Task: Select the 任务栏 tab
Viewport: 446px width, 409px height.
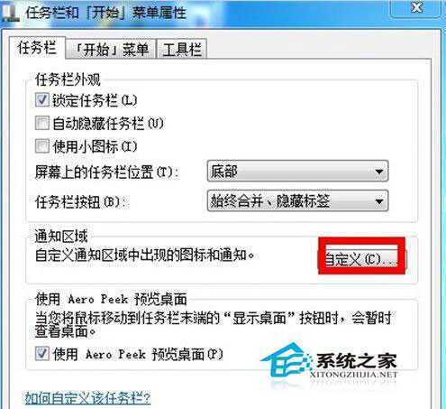Action: pos(37,48)
